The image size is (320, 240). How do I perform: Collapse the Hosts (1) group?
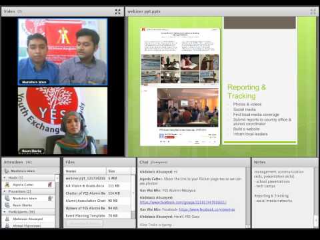[x=5, y=177]
